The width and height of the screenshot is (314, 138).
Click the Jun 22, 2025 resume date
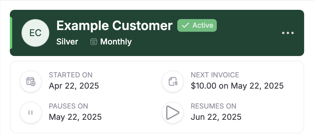pyautogui.click(x=216, y=117)
